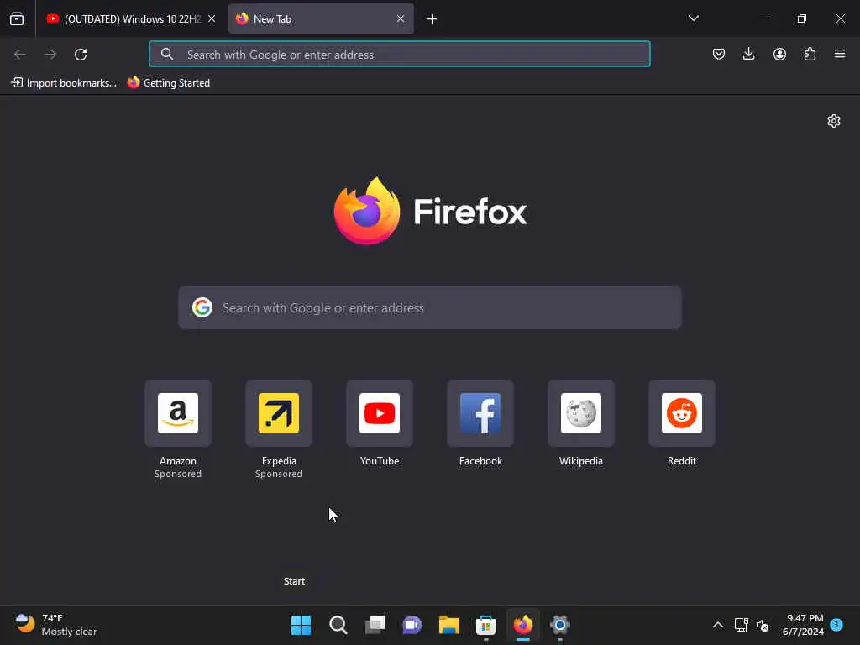Personalize new tab with gear icon
This screenshot has height=645, width=860.
coord(834,121)
